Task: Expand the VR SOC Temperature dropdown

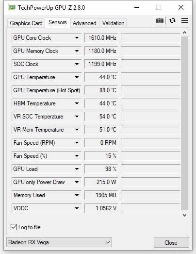Action: (77, 117)
